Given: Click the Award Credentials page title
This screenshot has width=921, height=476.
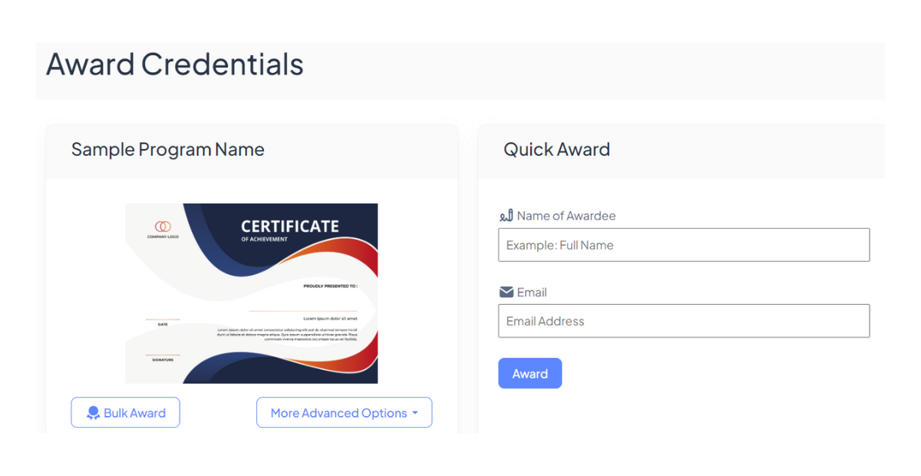Looking at the screenshot, I should point(175,64).
